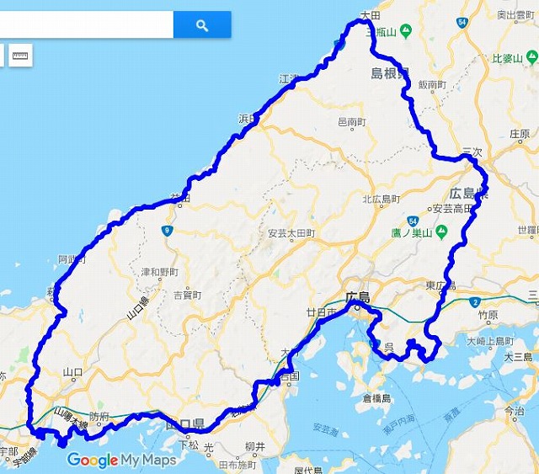This screenshot has height=474, width=539.
Task: Click the 安芸太田町 town label
Action: pyautogui.click(x=291, y=233)
